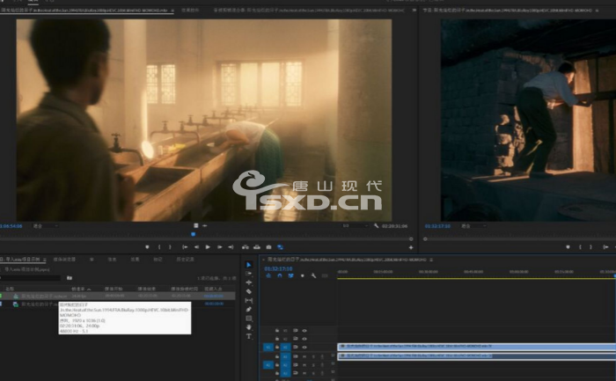This screenshot has height=381, width=616.
Task: Lock the V3 video track
Action: coord(277,331)
